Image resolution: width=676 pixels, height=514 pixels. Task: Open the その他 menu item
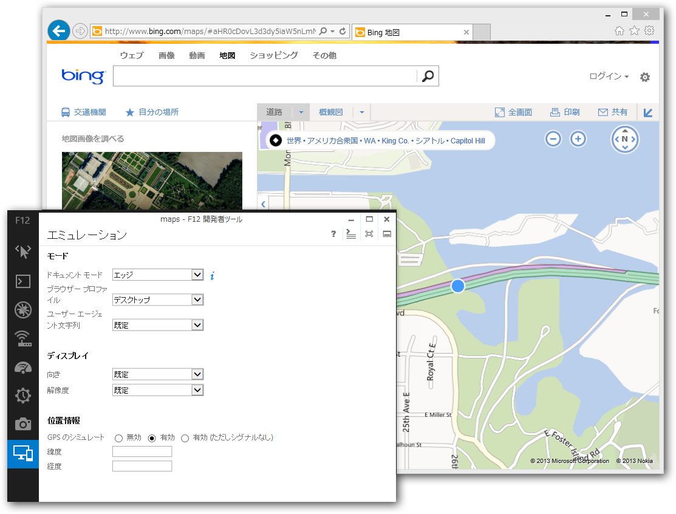pyautogui.click(x=324, y=55)
